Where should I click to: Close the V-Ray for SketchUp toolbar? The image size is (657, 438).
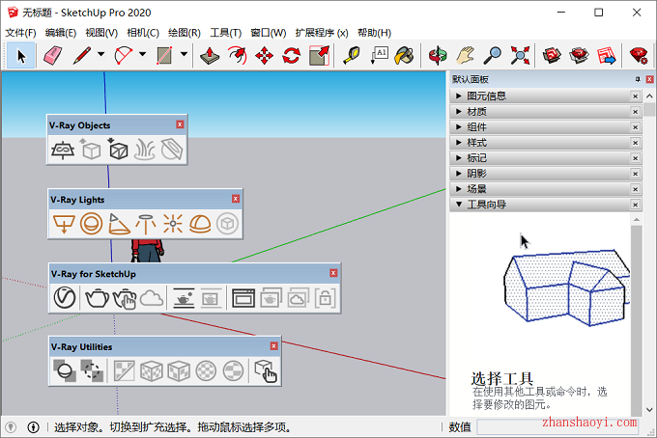coord(333,273)
